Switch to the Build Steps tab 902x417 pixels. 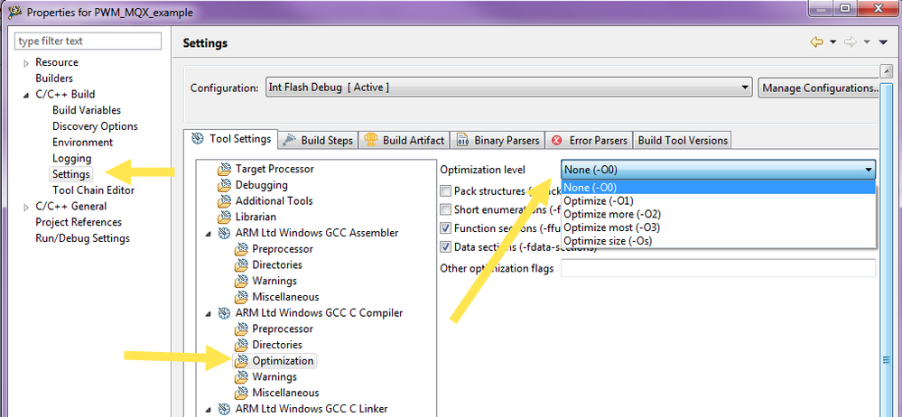click(x=319, y=140)
